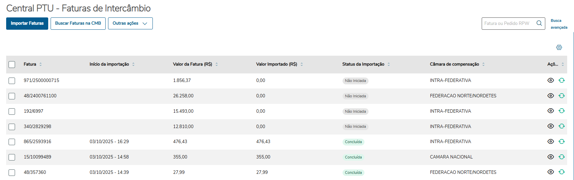The width and height of the screenshot is (574, 180).
Task: View invoice 865/2593916 via its eye icon
Action: pos(550,141)
